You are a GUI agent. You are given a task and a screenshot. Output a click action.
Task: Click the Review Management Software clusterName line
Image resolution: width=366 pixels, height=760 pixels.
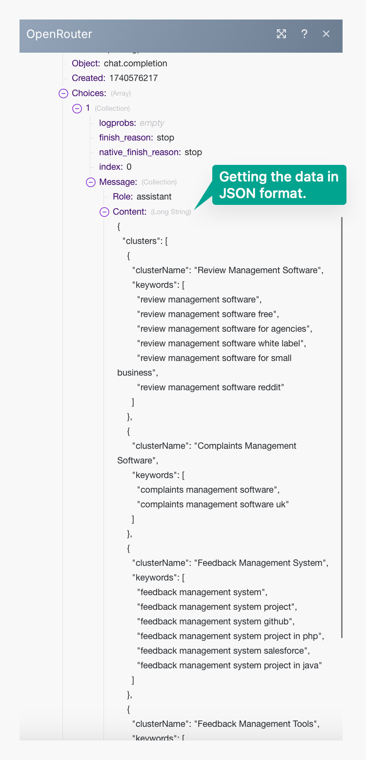[227, 270]
